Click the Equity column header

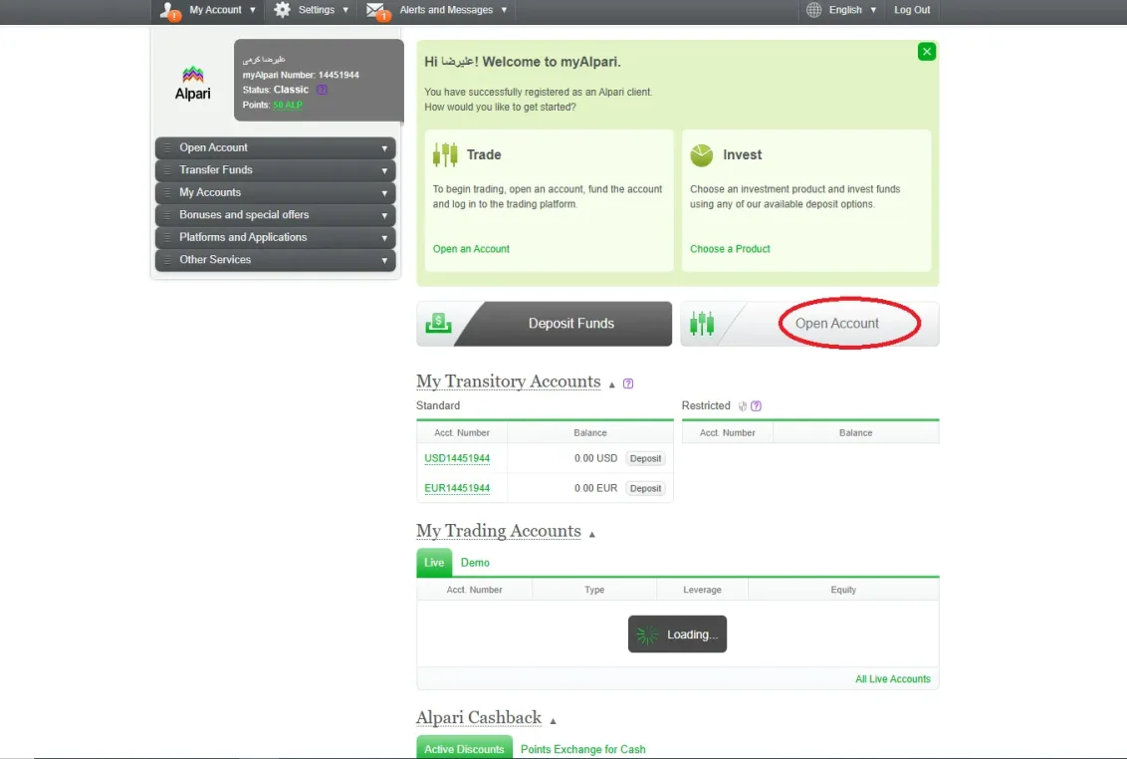click(x=843, y=590)
